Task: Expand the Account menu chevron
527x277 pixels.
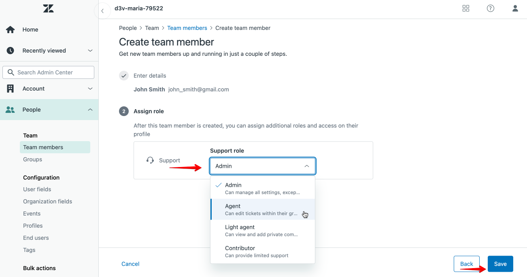Action: pyautogui.click(x=90, y=89)
